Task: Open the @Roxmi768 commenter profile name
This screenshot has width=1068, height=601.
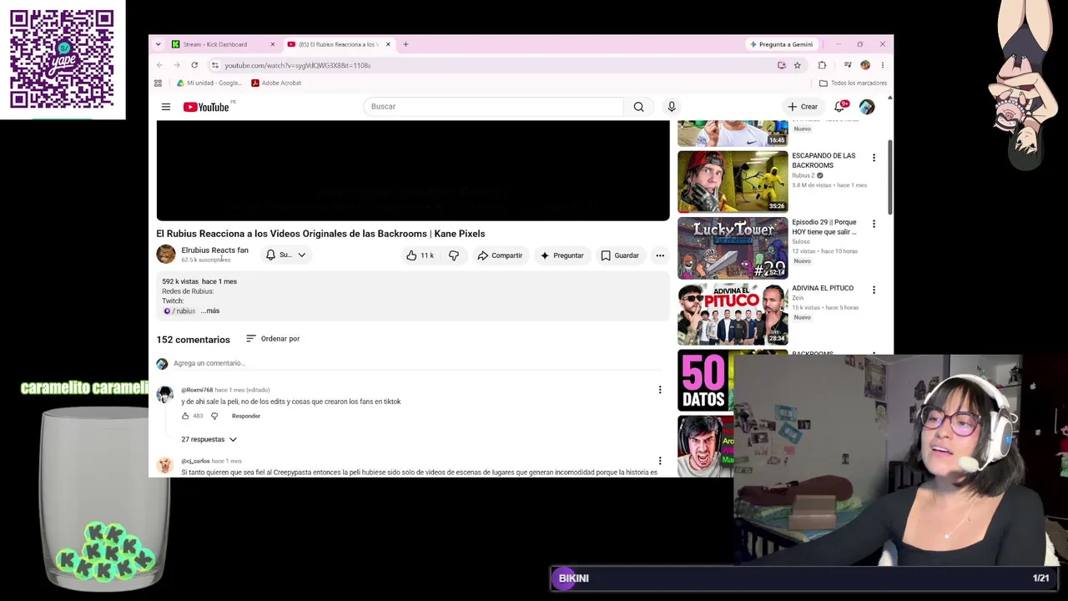Action: (197, 390)
